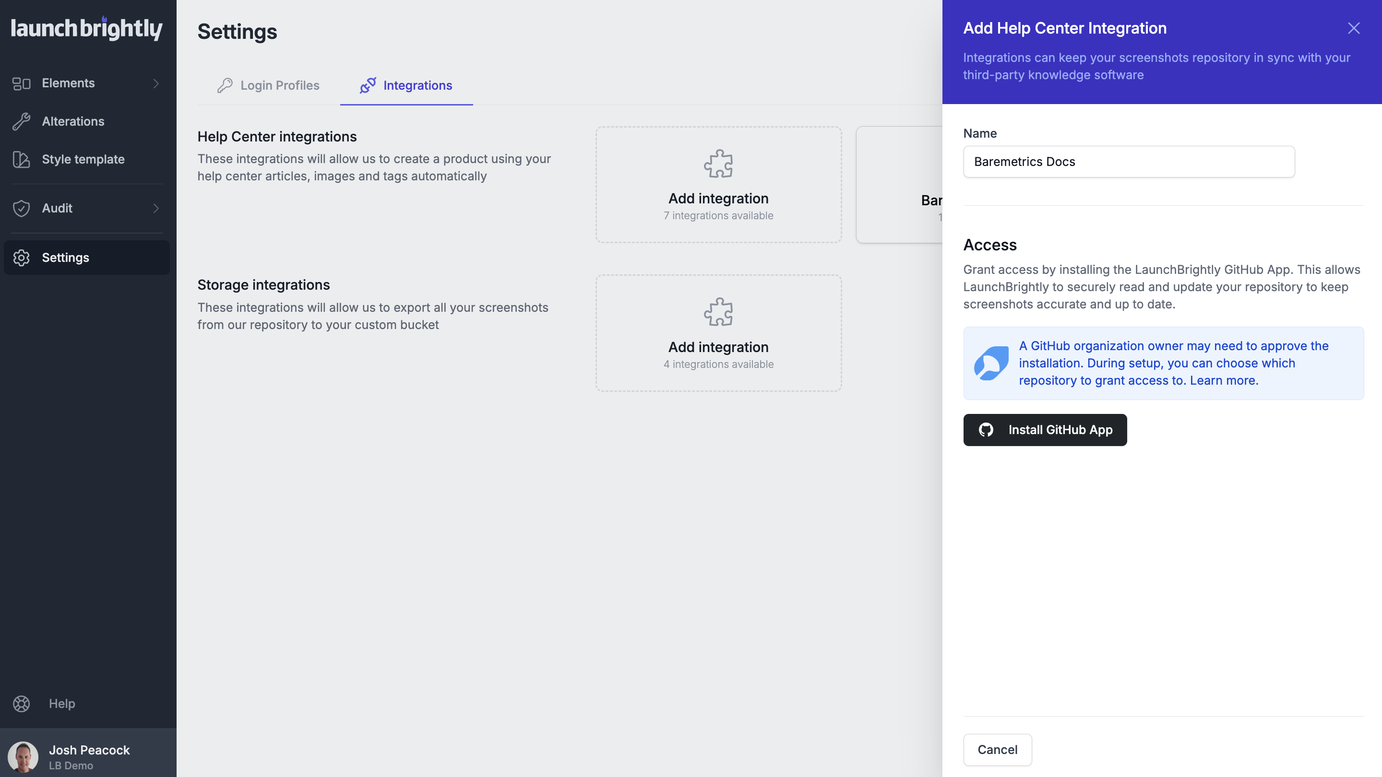Click the LB Demo workspace label

coord(71,766)
